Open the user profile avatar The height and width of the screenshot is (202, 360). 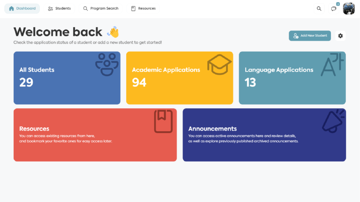pyautogui.click(x=349, y=9)
